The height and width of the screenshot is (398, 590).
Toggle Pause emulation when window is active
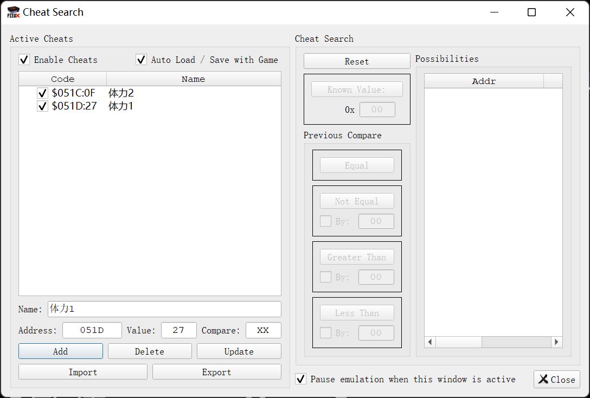(x=301, y=379)
